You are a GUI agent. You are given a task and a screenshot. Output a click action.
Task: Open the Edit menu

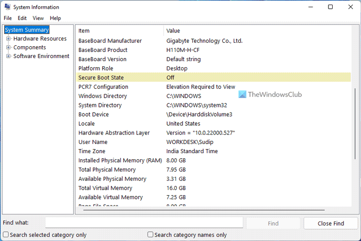(x=22, y=18)
